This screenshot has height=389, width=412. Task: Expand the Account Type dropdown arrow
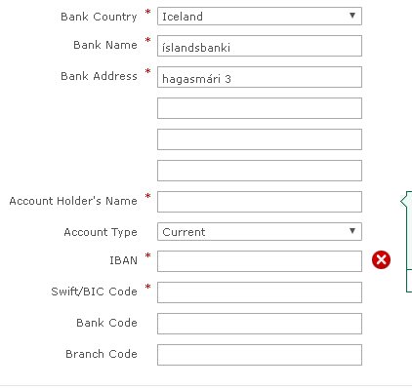click(352, 231)
